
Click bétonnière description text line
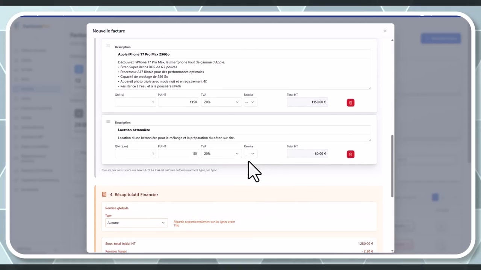pos(243,138)
